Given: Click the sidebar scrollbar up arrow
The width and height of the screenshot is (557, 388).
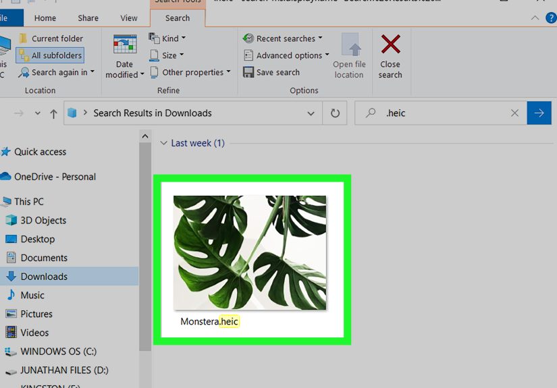Looking at the screenshot, I should coord(145,136).
